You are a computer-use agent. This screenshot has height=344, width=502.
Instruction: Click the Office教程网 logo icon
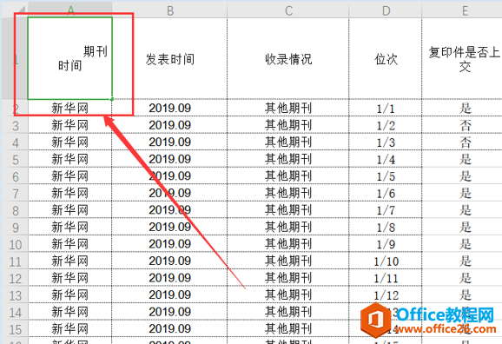tap(375, 320)
